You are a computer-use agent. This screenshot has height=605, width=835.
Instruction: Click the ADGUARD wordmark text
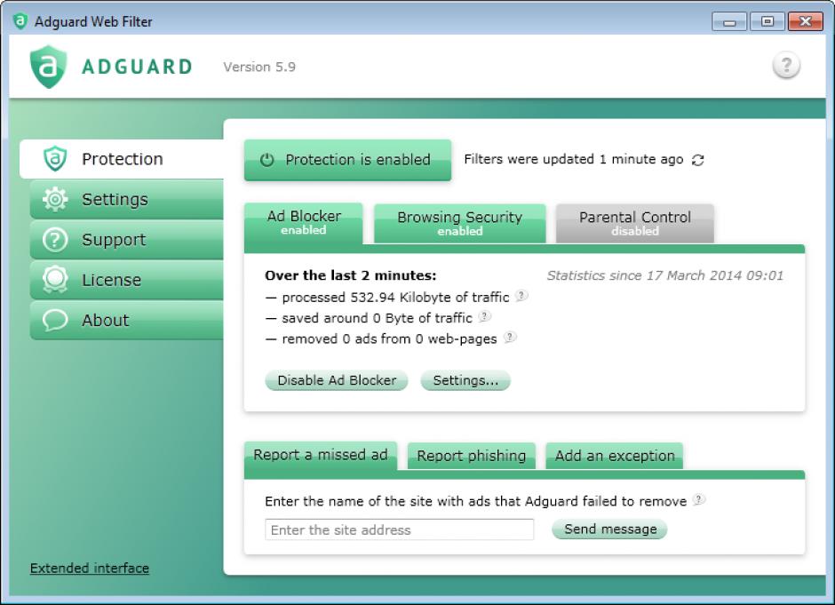tap(137, 68)
